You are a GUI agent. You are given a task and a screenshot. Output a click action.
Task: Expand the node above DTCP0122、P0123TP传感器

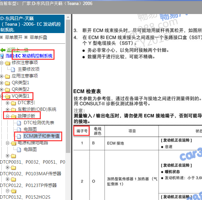[7, 179]
